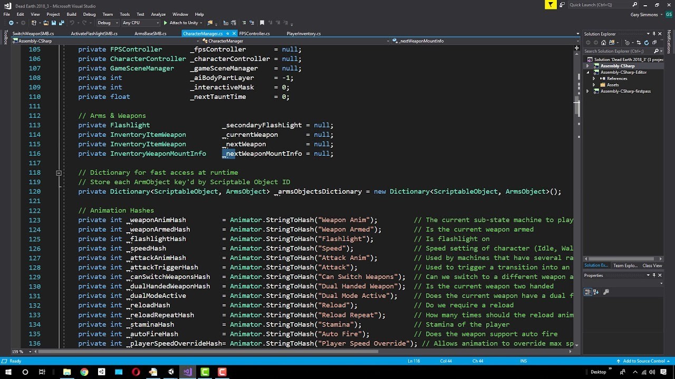The image size is (675, 379).
Task: Click the Gary Simmons account name
Action: [x=644, y=14]
